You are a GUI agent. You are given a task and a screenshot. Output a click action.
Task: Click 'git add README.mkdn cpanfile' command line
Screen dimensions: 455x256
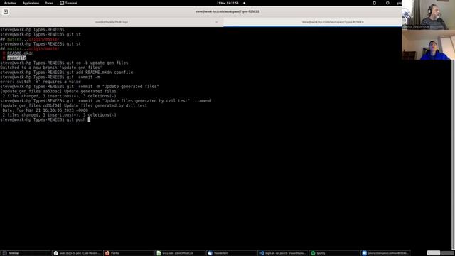point(66,73)
